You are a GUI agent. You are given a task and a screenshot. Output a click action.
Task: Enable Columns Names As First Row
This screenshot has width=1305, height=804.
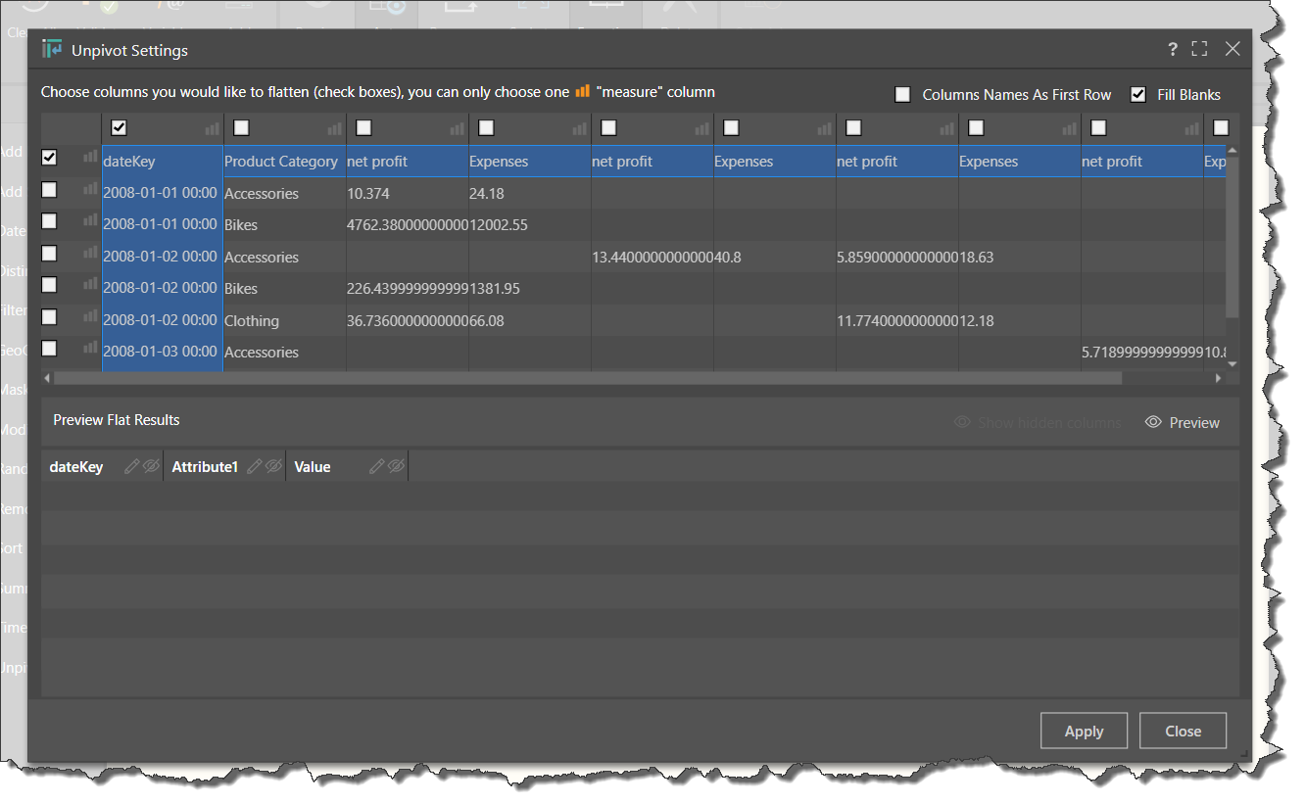point(903,95)
